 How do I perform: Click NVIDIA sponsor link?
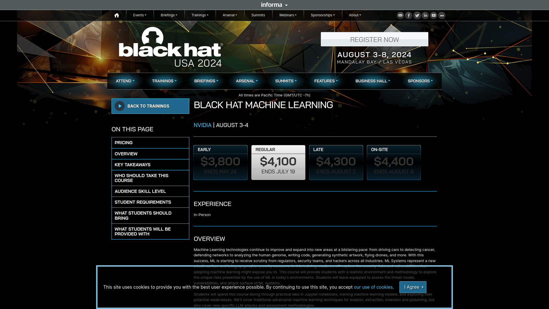202,125
